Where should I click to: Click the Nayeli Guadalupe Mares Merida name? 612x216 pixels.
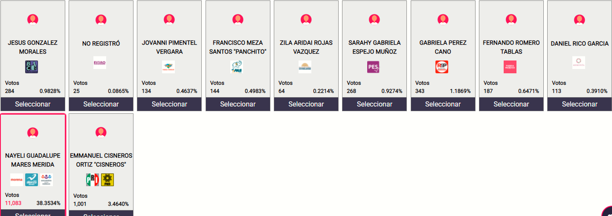[33, 160]
